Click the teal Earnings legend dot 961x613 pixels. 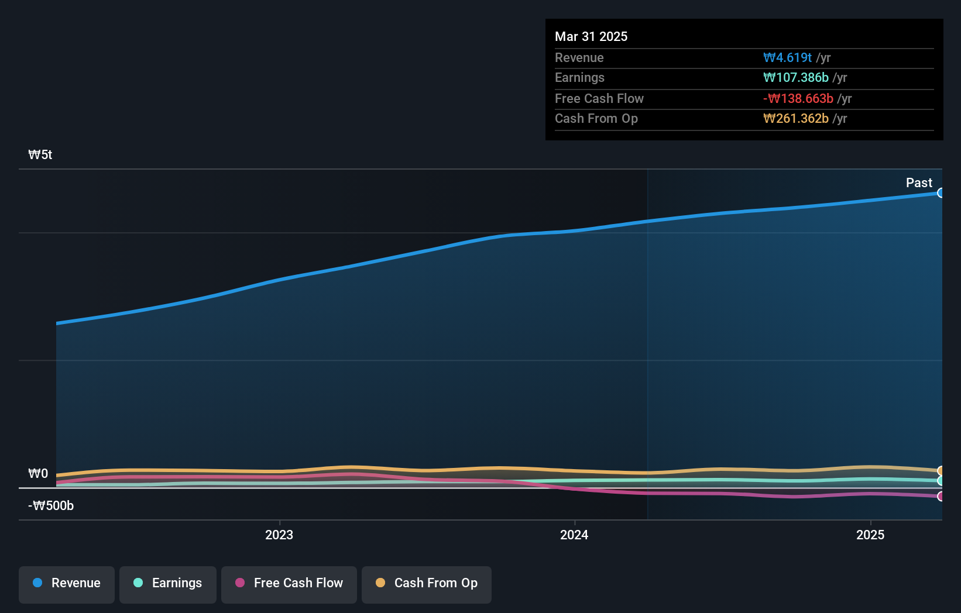click(x=137, y=583)
